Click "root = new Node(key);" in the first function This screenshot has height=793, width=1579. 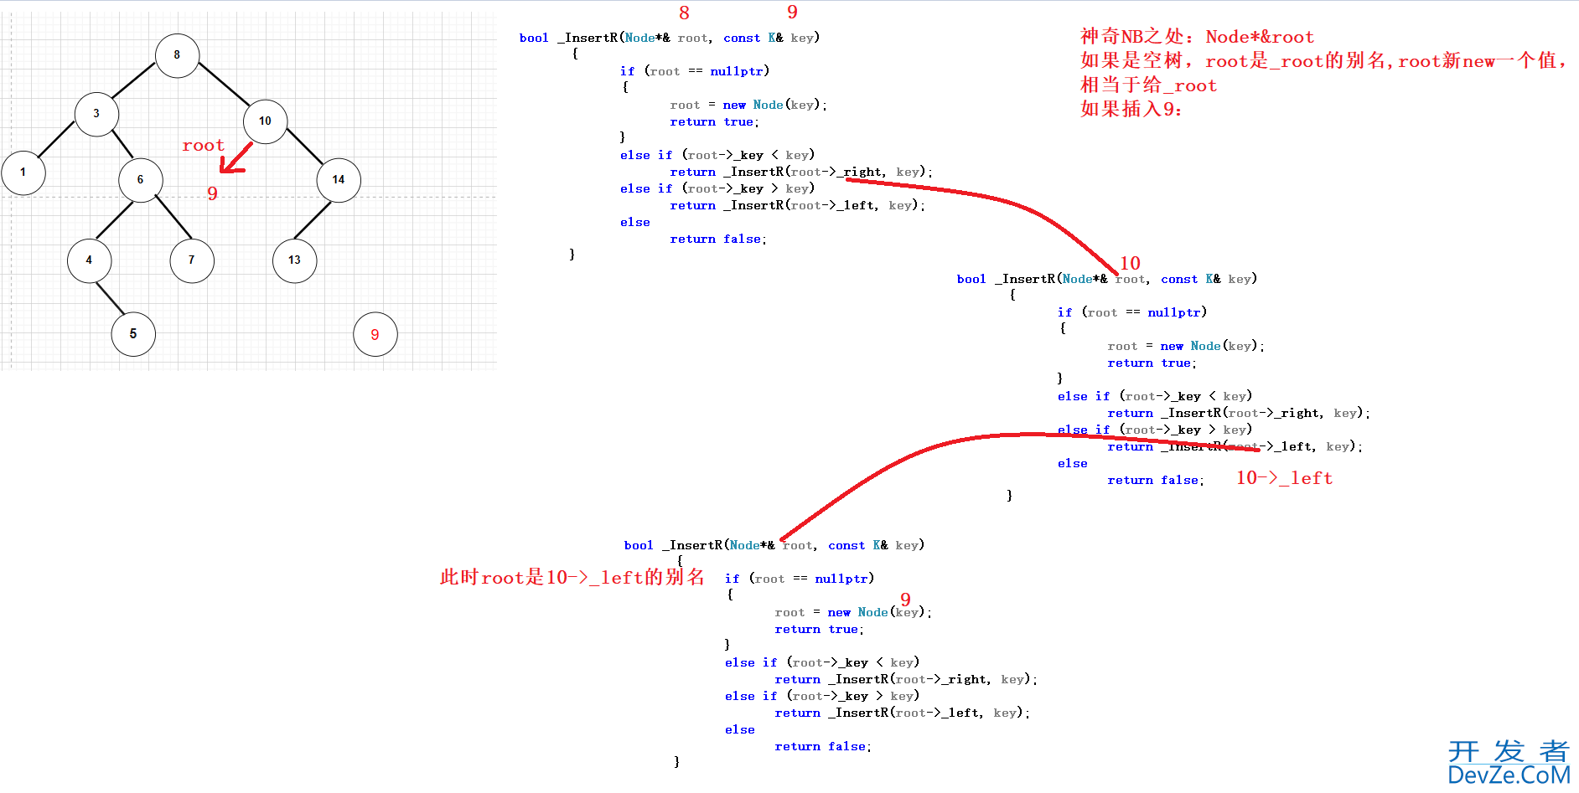748,105
